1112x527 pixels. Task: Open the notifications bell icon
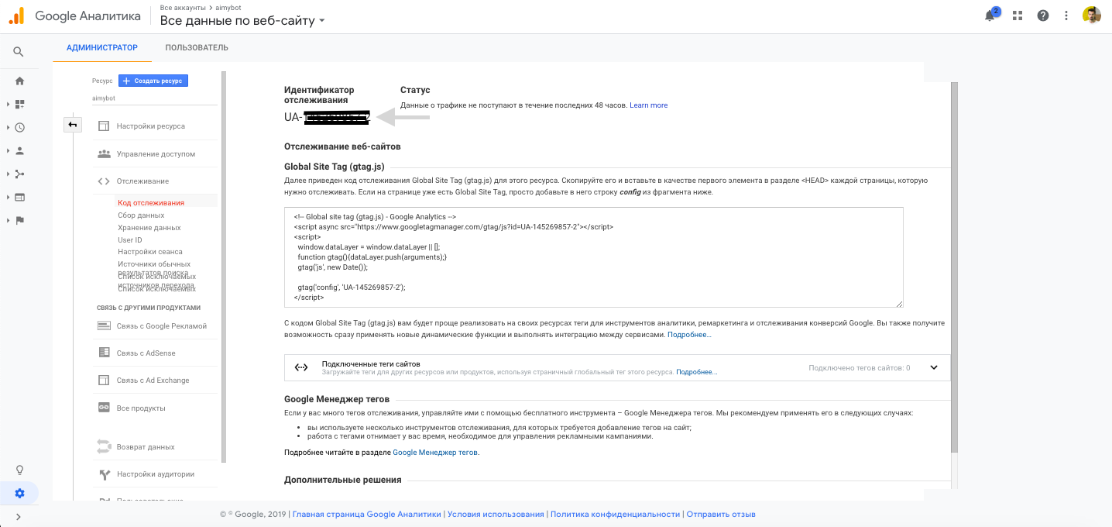pyautogui.click(x=990, y=15)
